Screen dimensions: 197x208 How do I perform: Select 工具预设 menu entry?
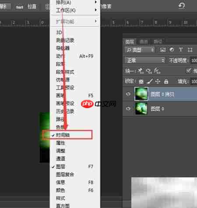click(x=75, y=88)
